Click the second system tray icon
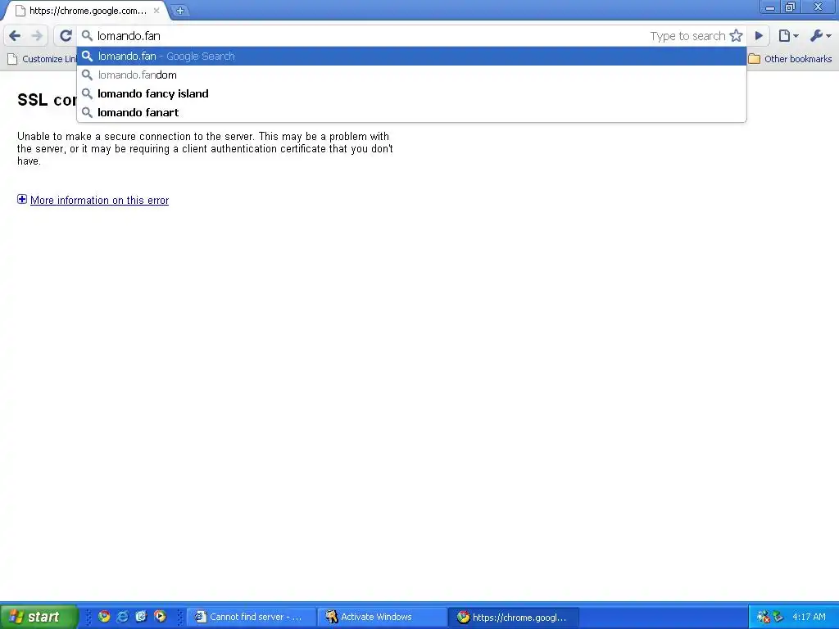 (778, 618)
